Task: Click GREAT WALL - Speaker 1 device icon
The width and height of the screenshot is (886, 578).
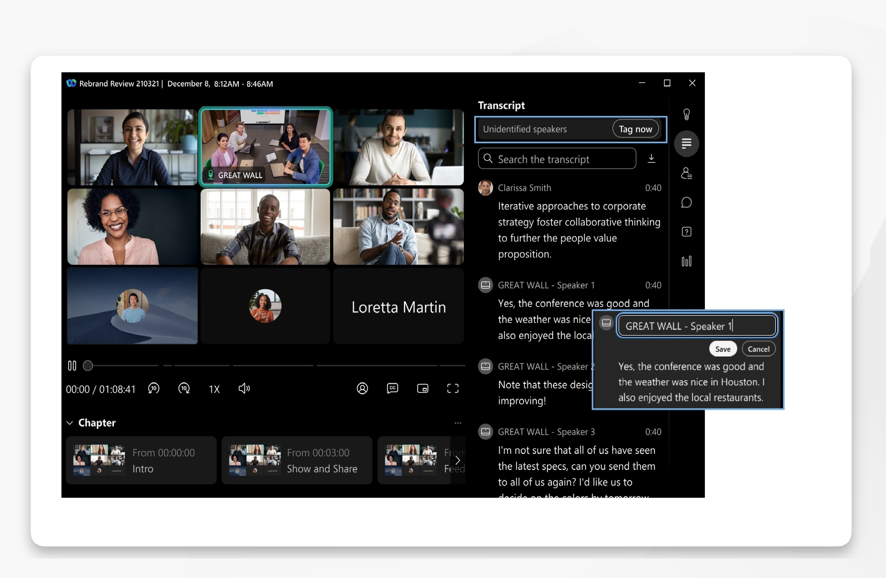Action: pyautogui.click(x=486, y=286)
